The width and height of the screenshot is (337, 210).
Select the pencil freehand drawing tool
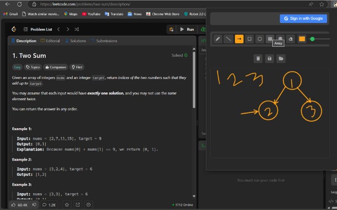tap(217, 39)
